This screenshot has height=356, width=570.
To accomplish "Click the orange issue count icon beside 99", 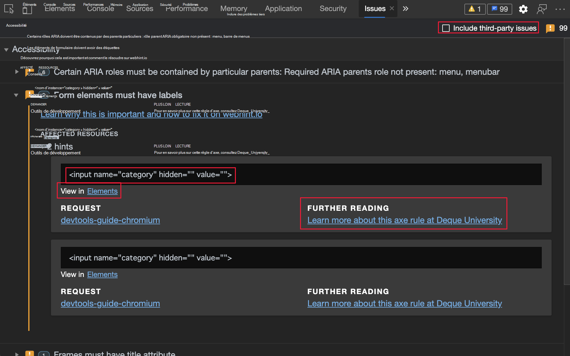I will 550,28.
